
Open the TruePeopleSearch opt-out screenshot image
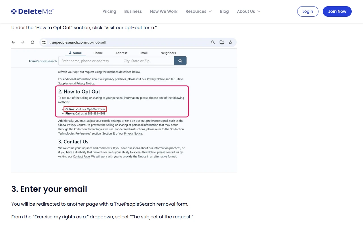click(124, 105)
